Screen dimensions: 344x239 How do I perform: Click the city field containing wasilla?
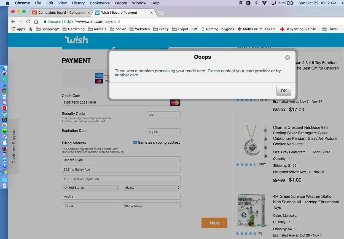click(x=121, y=196)
